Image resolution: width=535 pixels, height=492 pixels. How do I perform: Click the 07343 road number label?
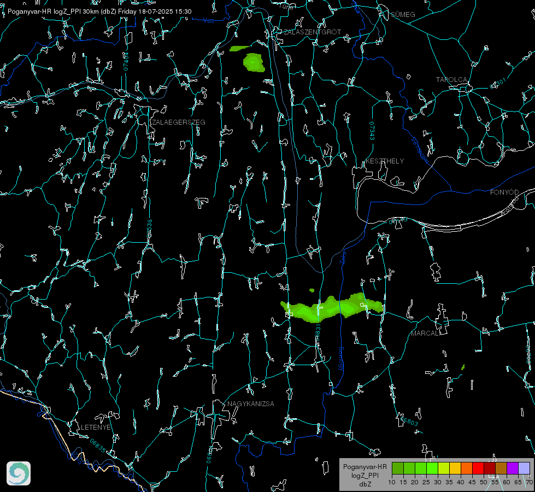point(372,131)
